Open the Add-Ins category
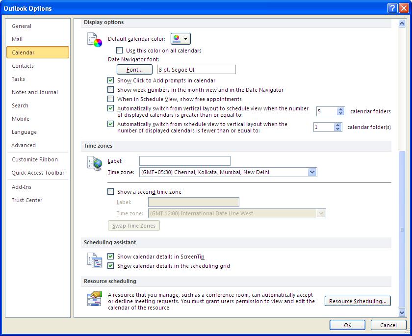412x336 pixels. [x=38, y=187]
